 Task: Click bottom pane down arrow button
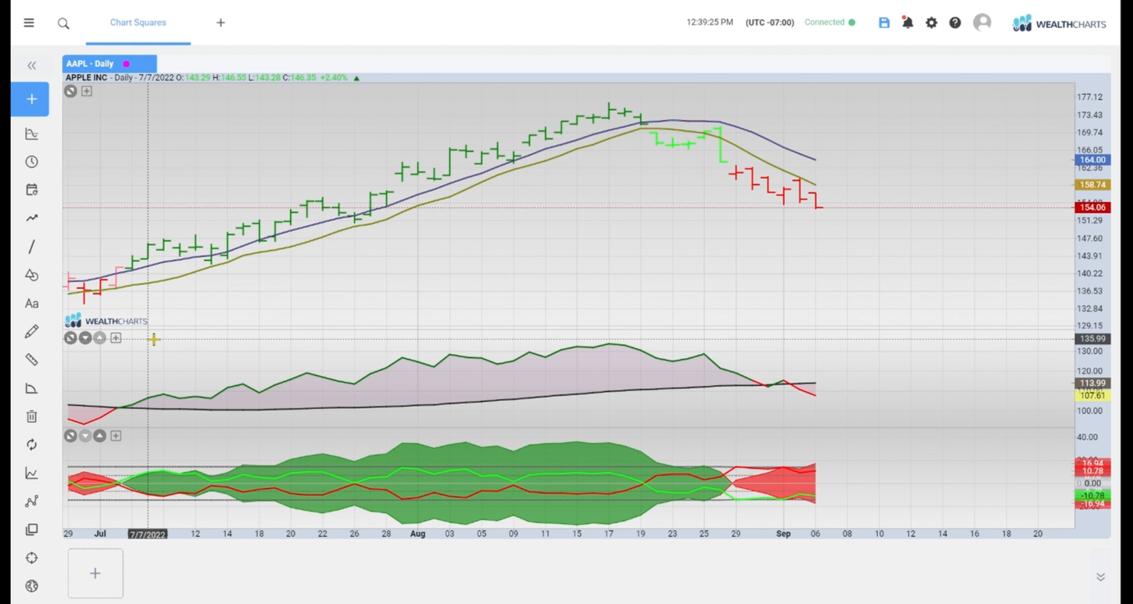click(x=86, y=436)
